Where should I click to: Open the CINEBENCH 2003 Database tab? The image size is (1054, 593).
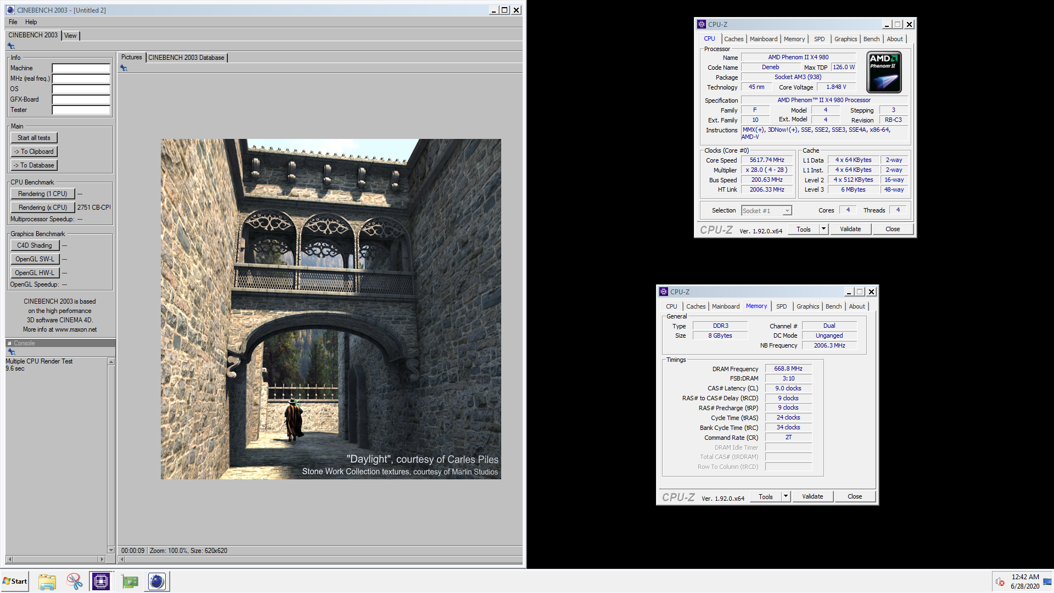pyautogui.click(x=186, y=58)
